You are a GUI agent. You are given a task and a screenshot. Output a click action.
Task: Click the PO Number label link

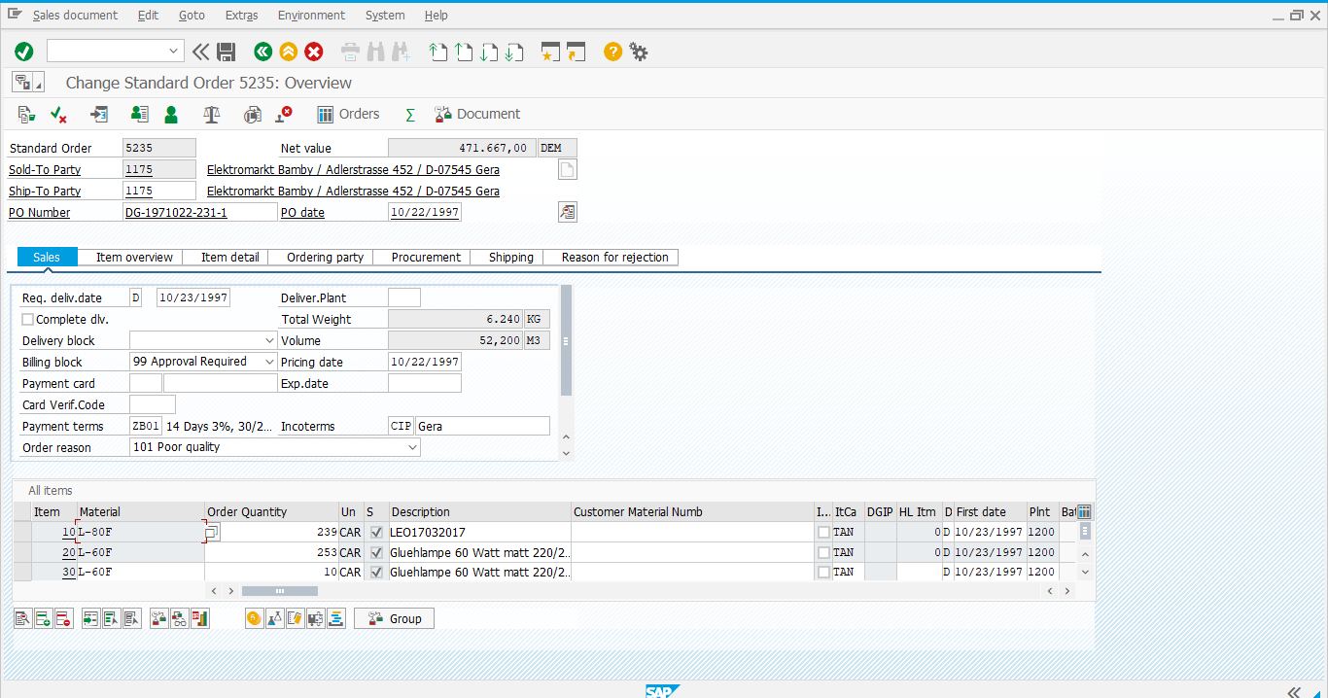pos(40,213)
